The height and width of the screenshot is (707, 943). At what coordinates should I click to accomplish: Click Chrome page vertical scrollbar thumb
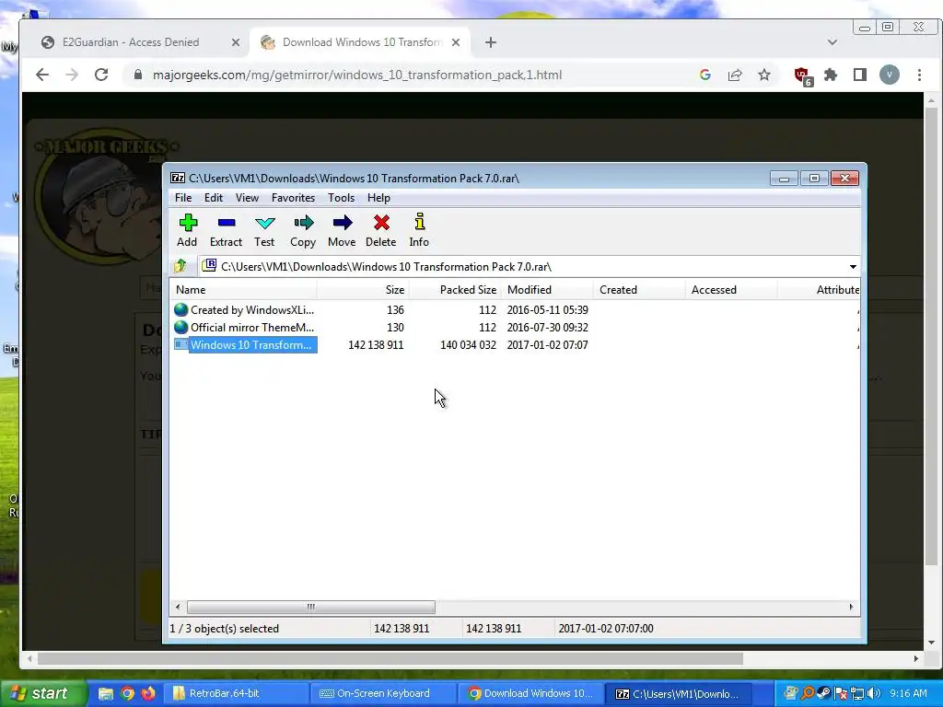point(931,337)
